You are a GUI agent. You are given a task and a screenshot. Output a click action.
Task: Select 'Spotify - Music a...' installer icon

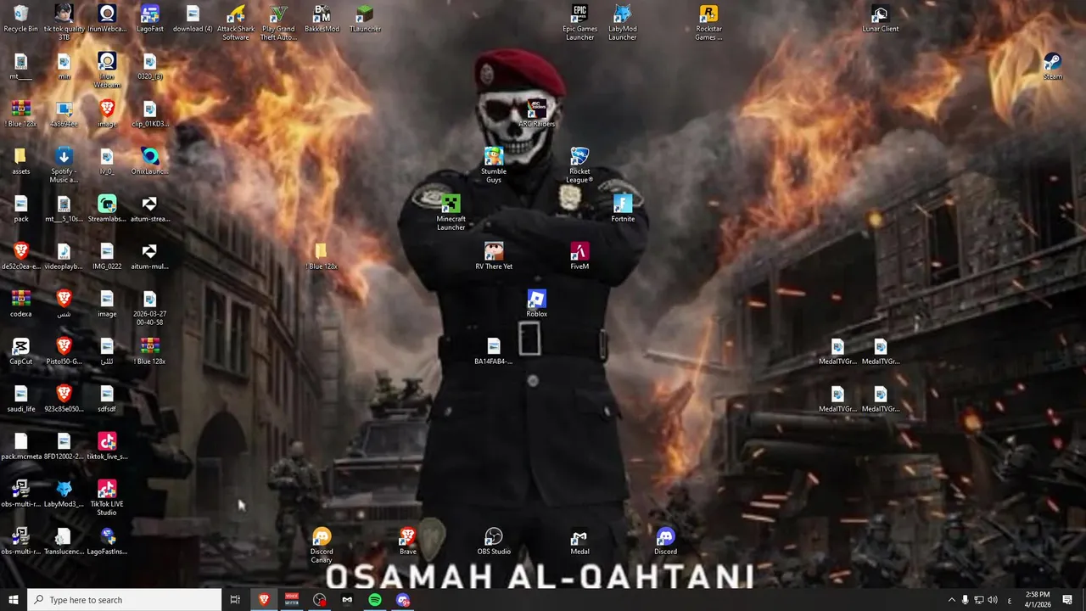coord(64,165)
